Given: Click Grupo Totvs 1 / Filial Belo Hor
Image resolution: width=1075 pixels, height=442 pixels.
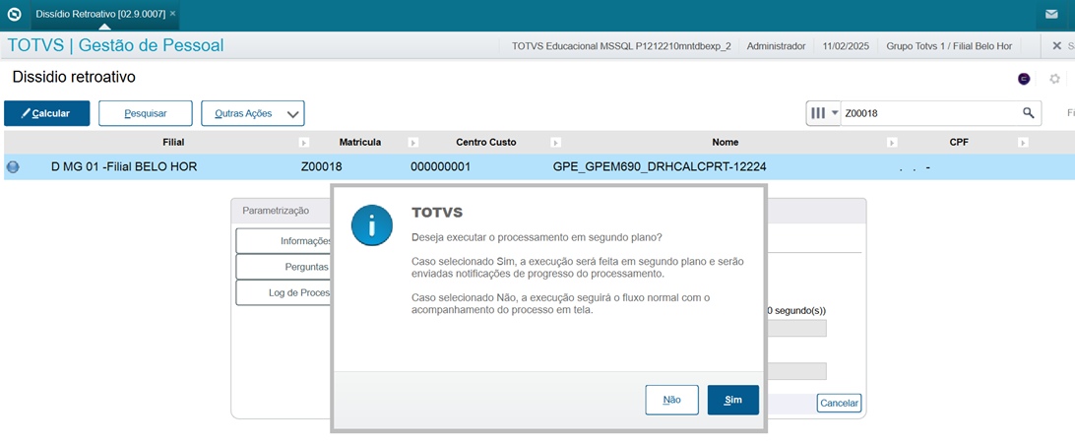Looking at the screenshot, I should (x=949, y=46).
